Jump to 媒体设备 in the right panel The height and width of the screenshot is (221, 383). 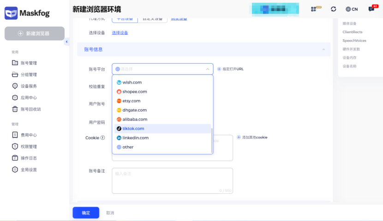tap(349, 24)
